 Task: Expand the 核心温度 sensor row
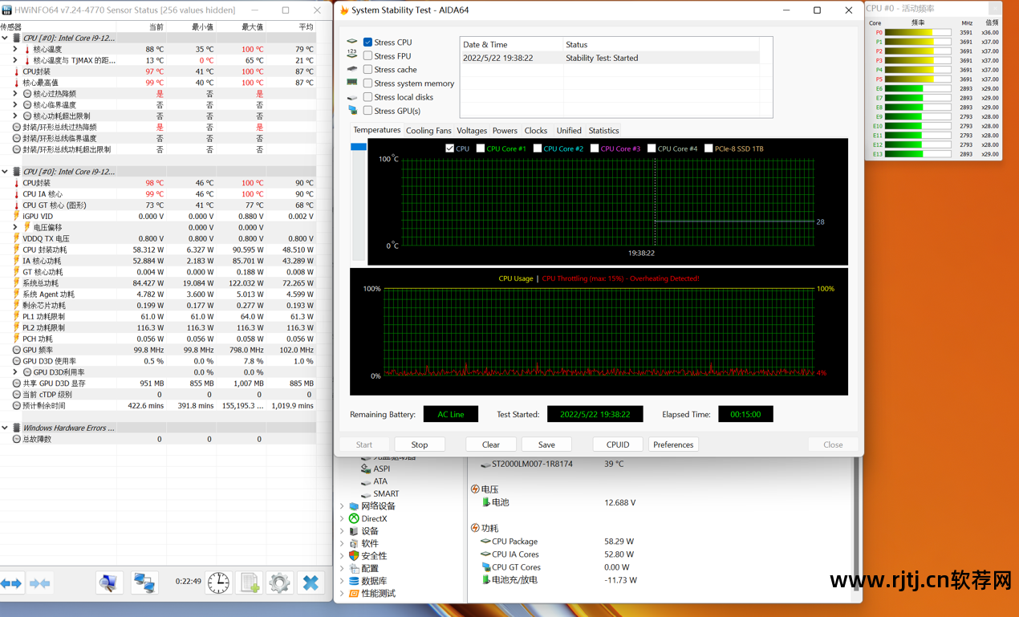(15, 49)
